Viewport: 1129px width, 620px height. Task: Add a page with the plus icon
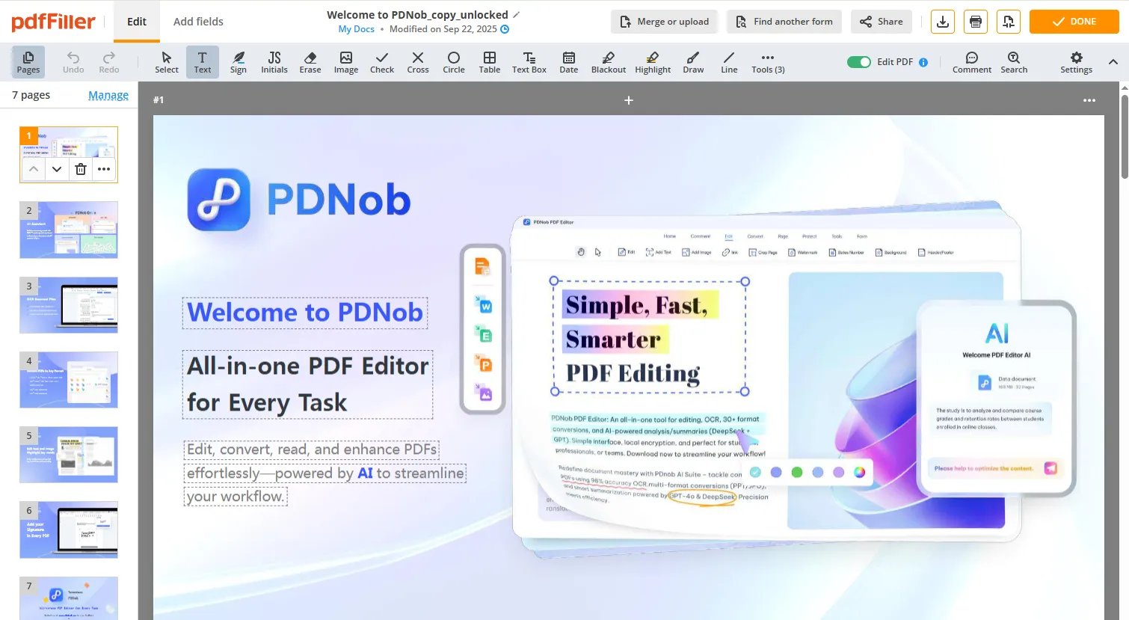tap(629, 100)
